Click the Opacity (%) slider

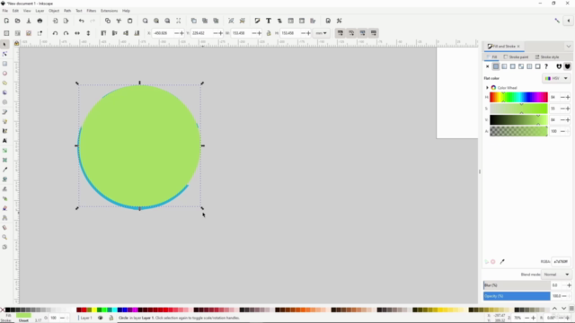(x=517, y=296)
